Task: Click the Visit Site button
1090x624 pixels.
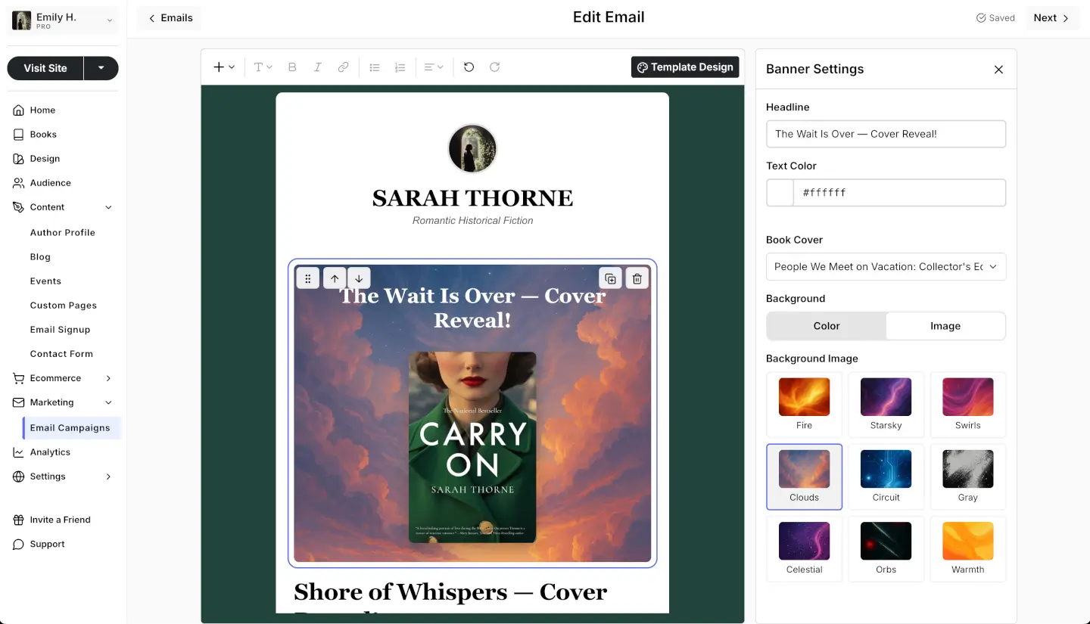Action: coord(45,68)
